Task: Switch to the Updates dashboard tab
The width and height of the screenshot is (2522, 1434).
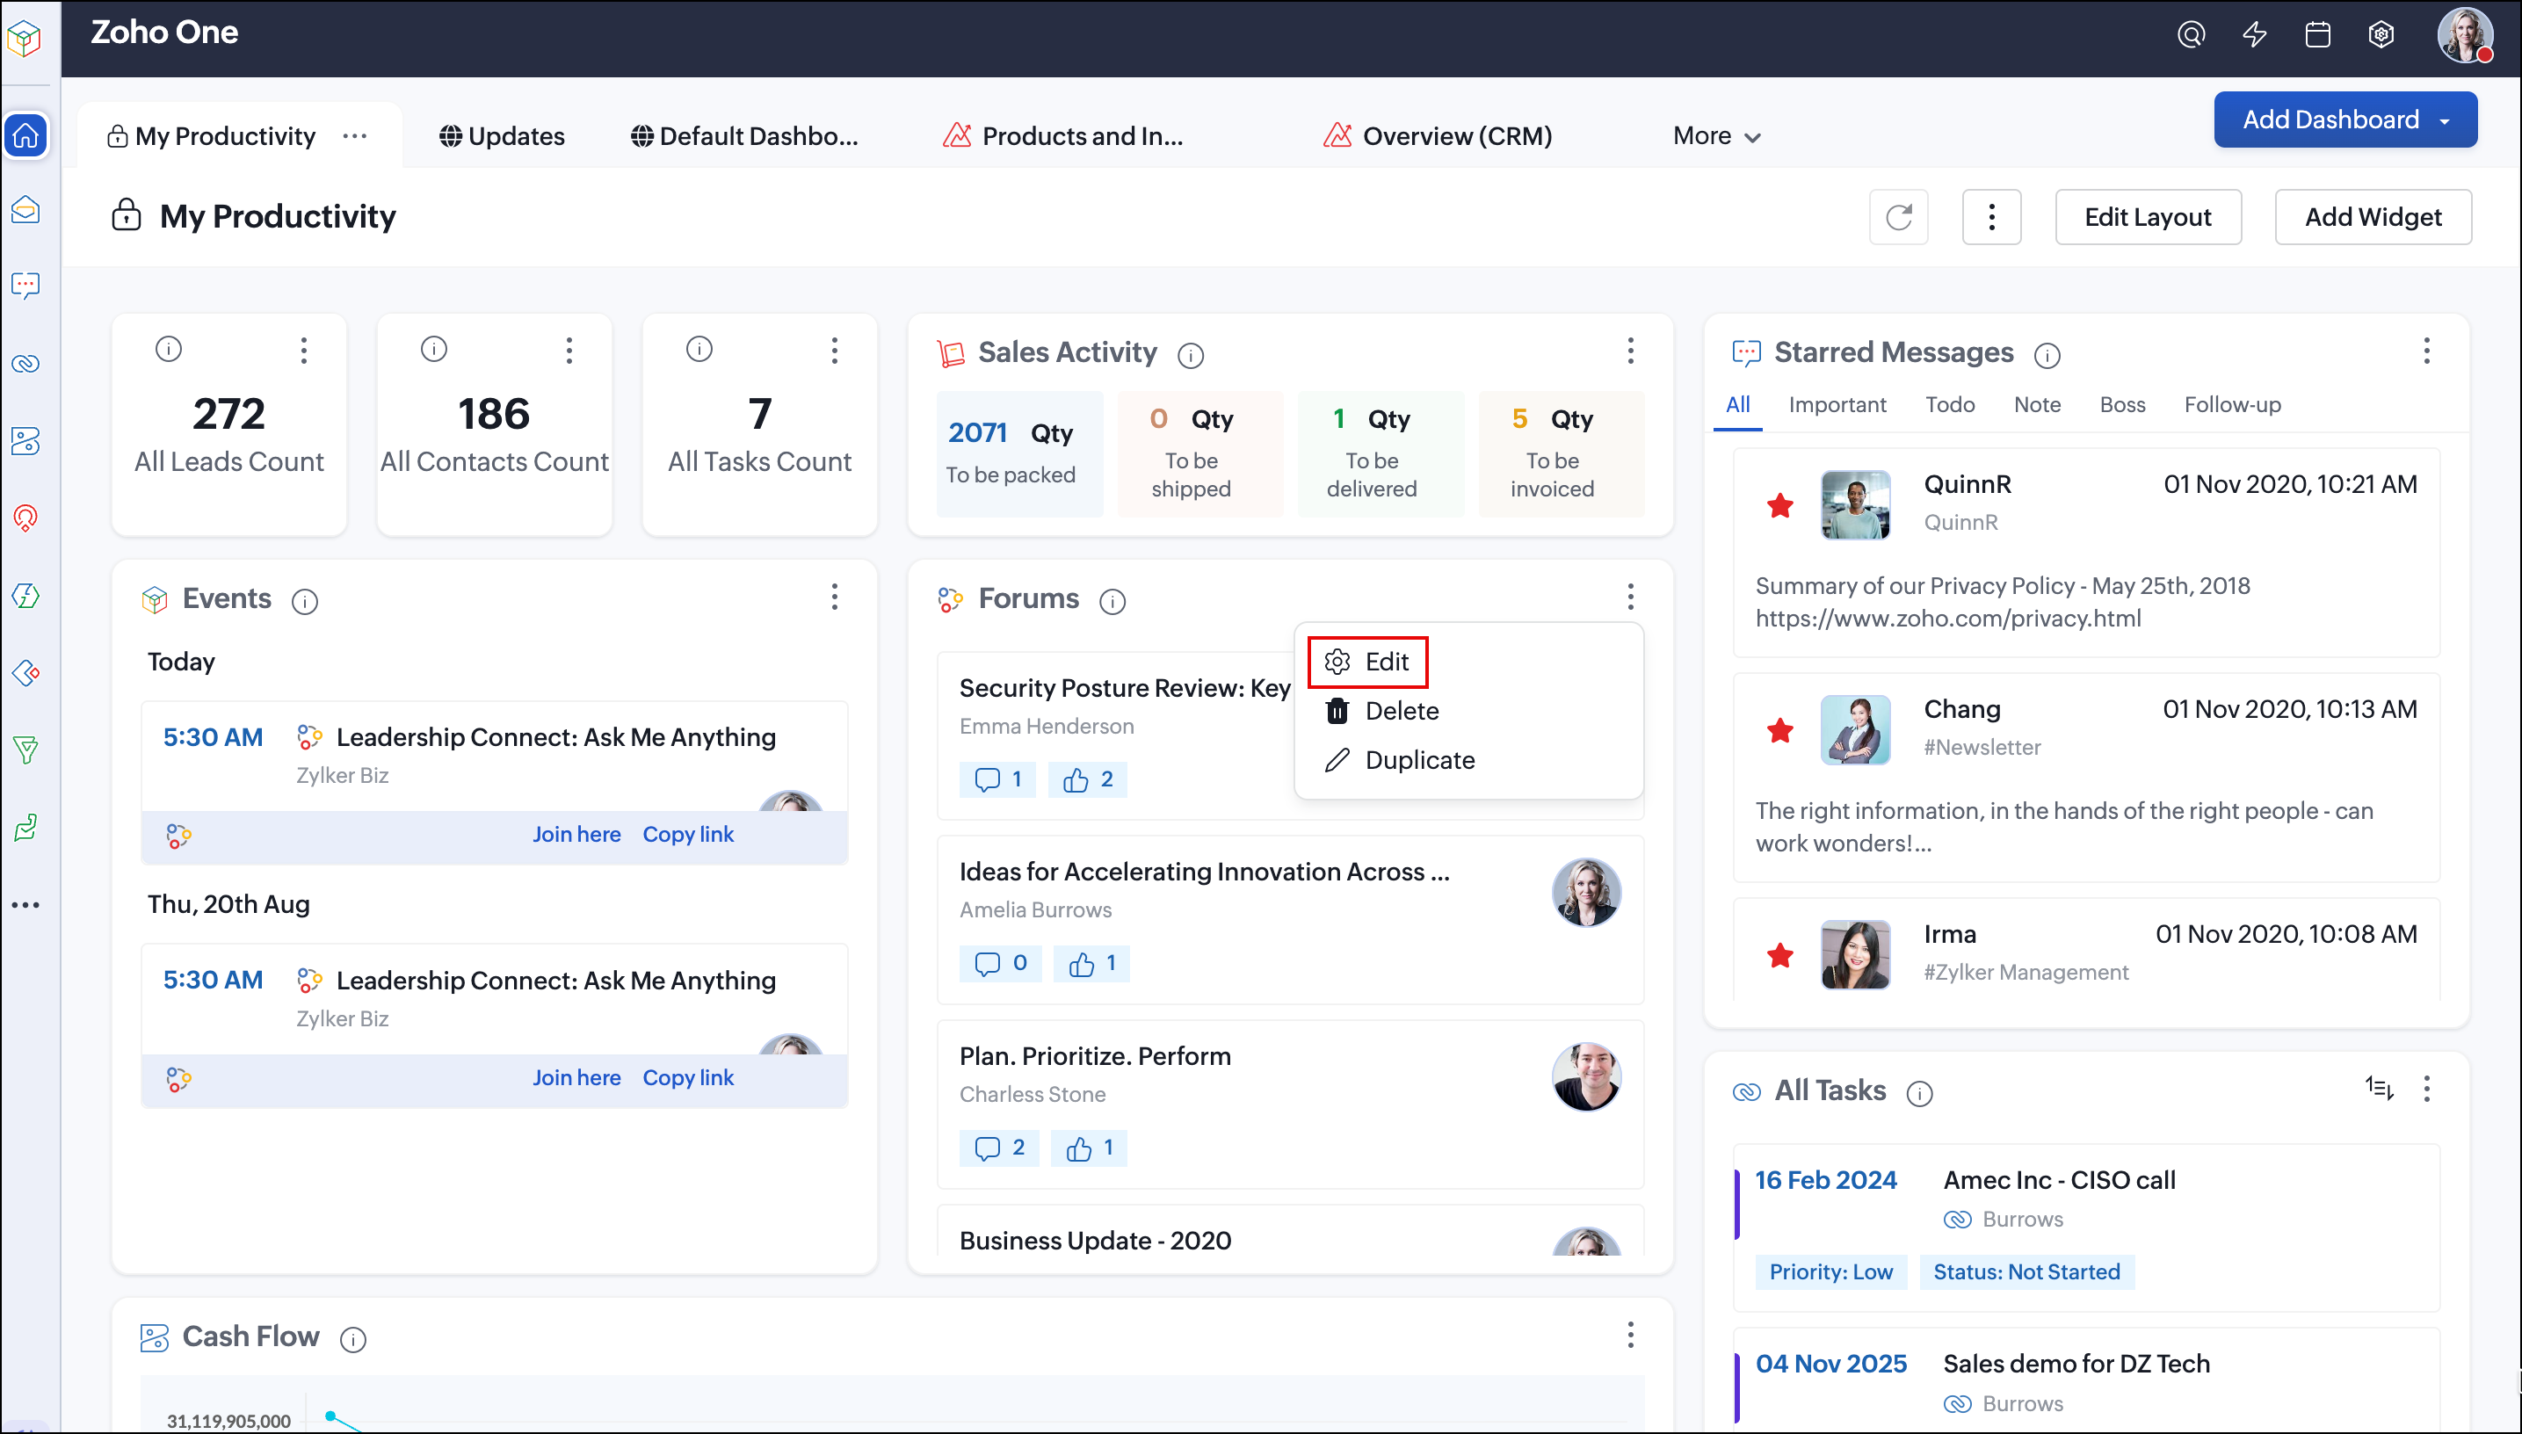Action: point(501,136)
